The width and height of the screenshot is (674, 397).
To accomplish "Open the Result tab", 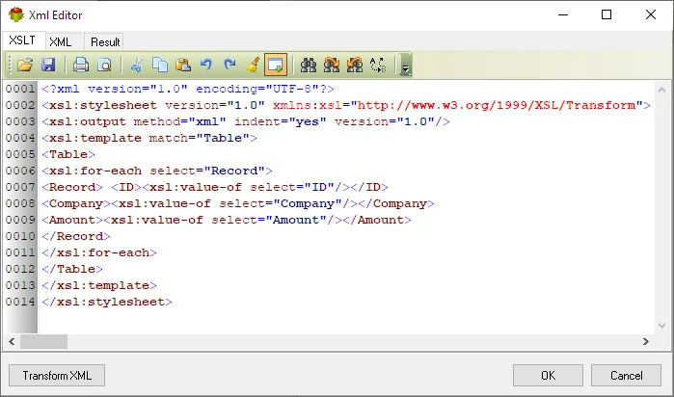I will point(105,42).
